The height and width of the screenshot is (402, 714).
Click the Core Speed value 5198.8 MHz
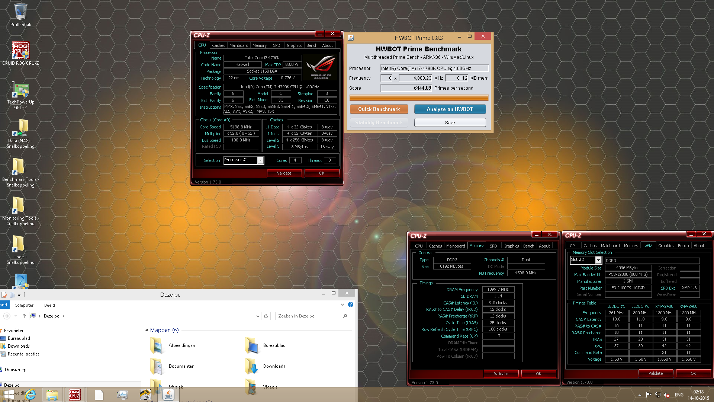[241, 127]
